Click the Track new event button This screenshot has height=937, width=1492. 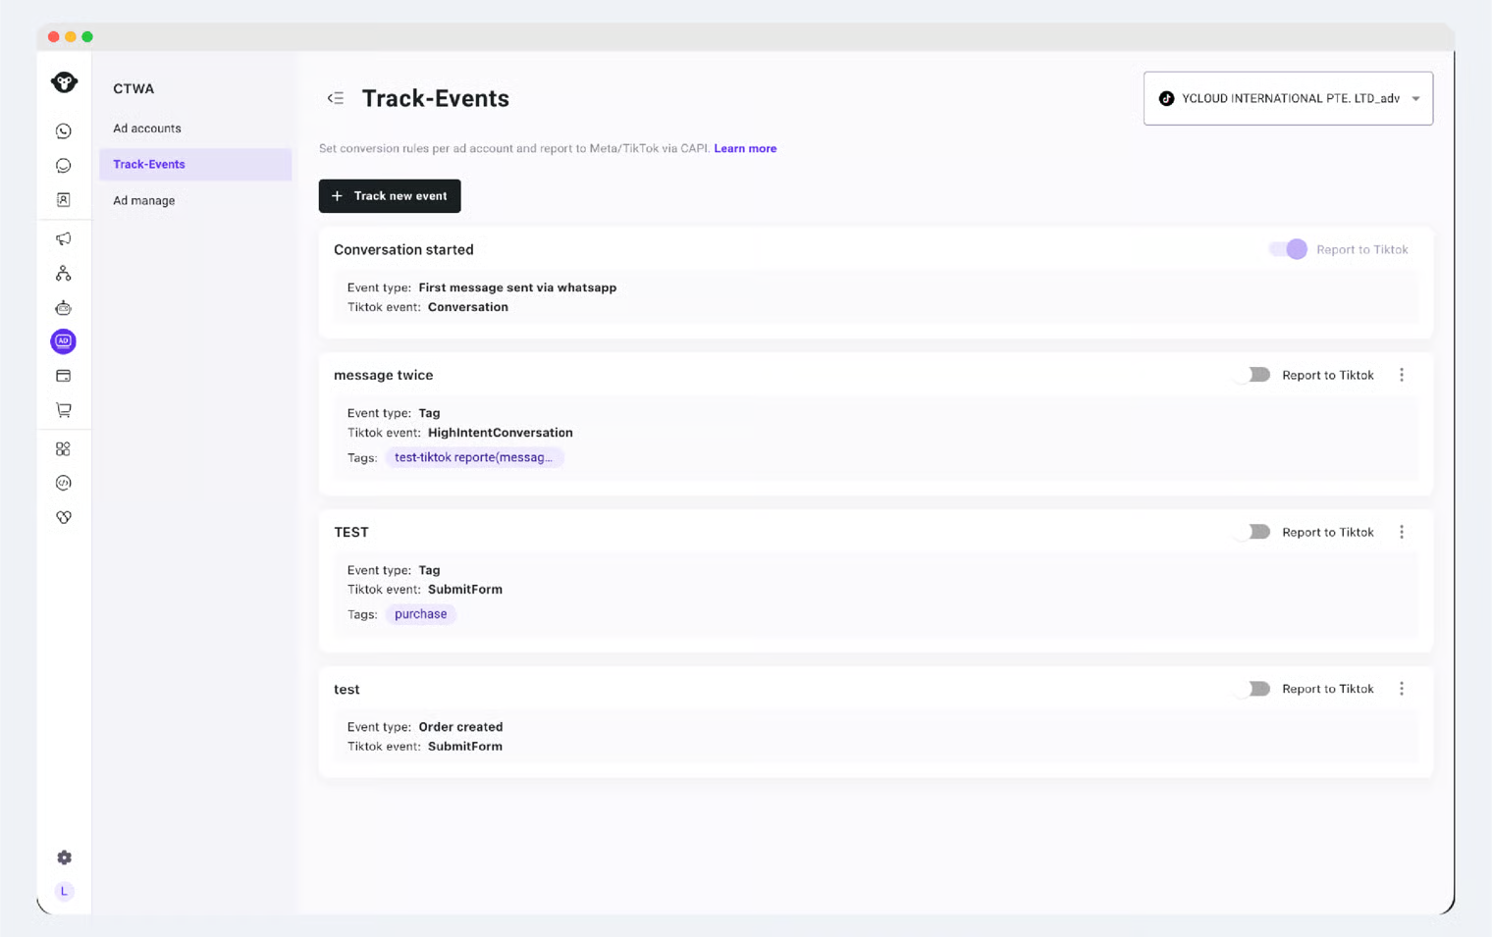(x=390, y=196)
